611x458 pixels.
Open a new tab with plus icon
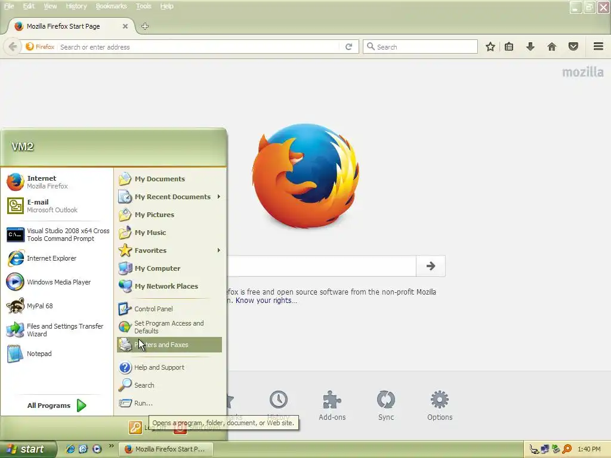(x=145, y=26)
